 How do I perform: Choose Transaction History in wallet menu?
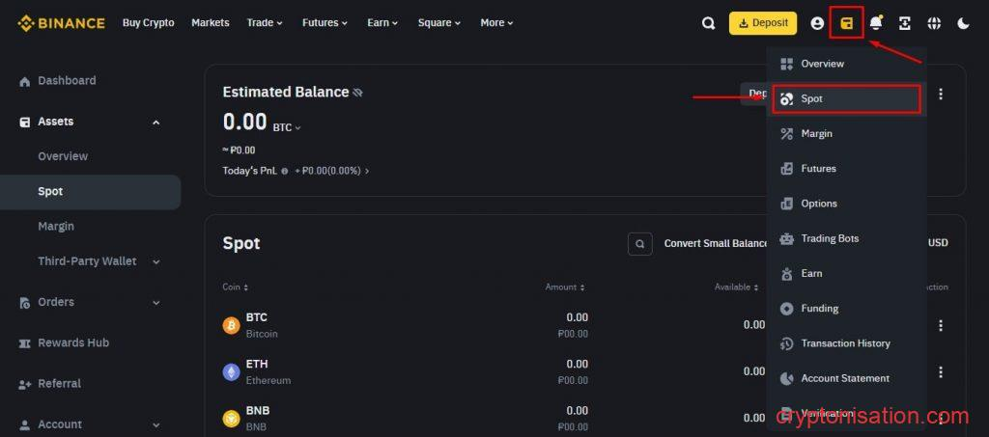click(x=845, y=343)
